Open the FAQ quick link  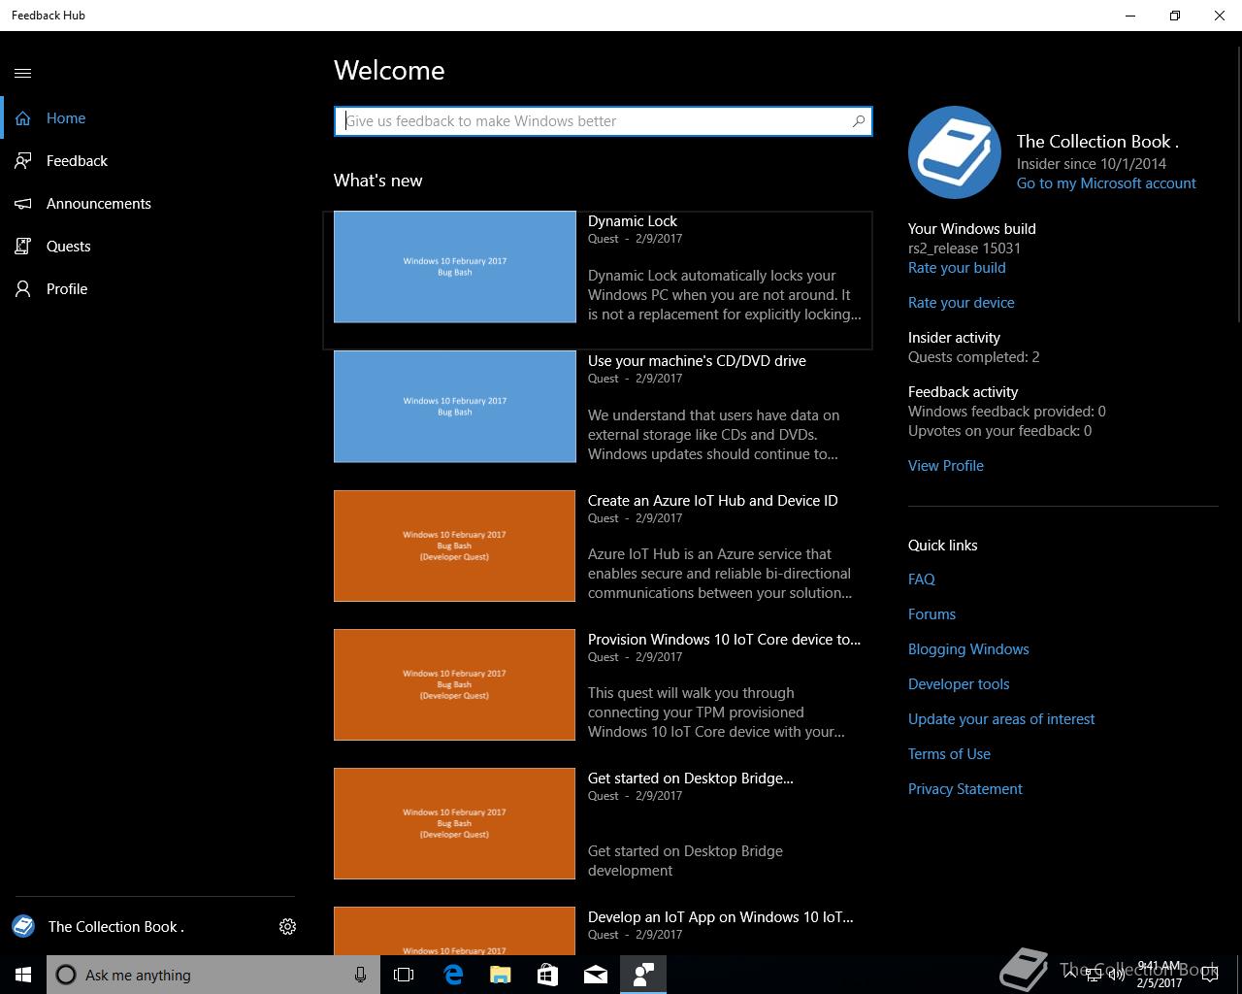[922, 580]
